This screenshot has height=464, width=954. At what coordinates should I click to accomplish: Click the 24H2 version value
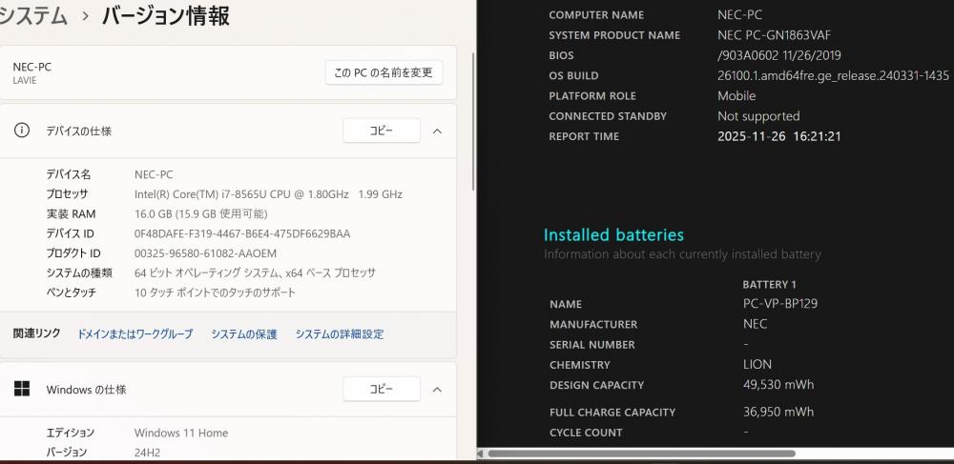[147, 453]
